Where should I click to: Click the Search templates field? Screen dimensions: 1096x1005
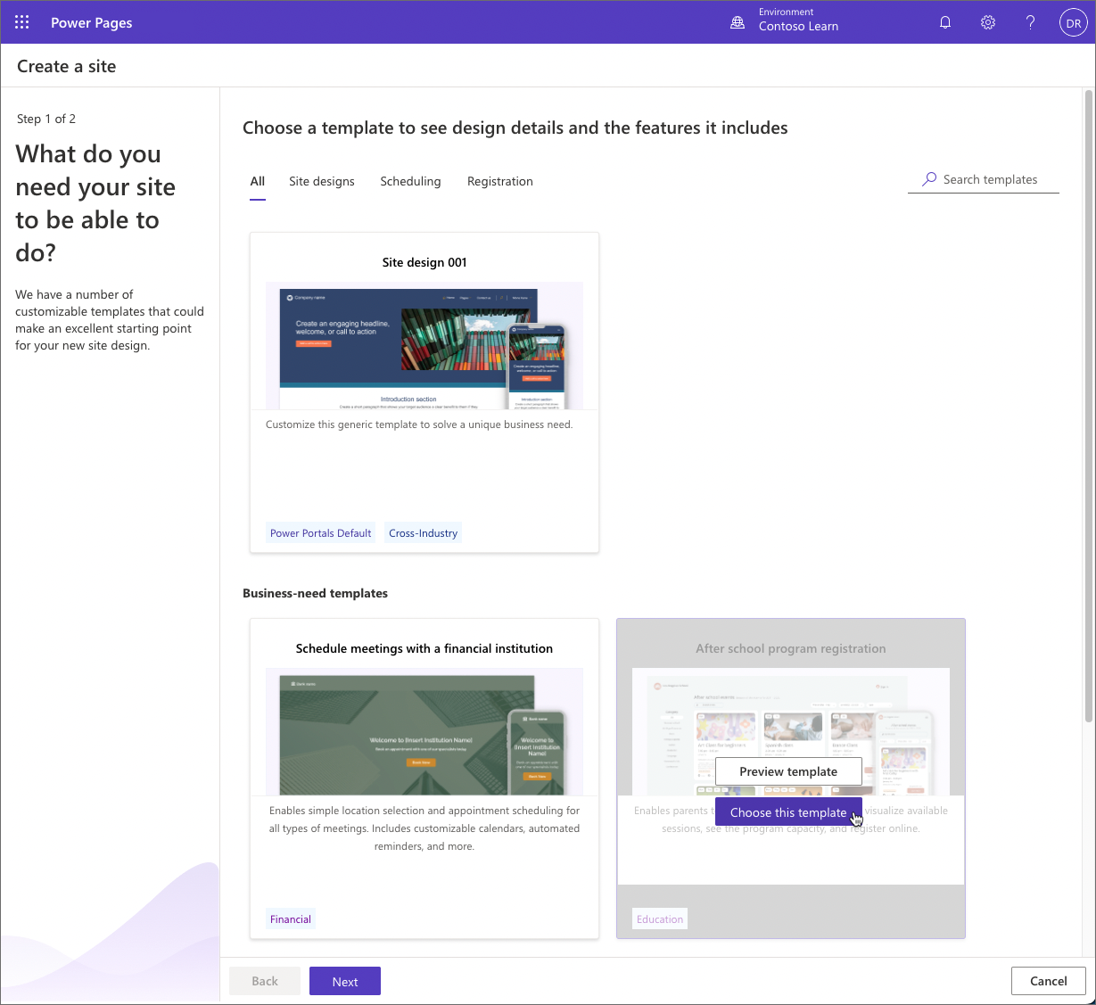click(x=984, y=179)
